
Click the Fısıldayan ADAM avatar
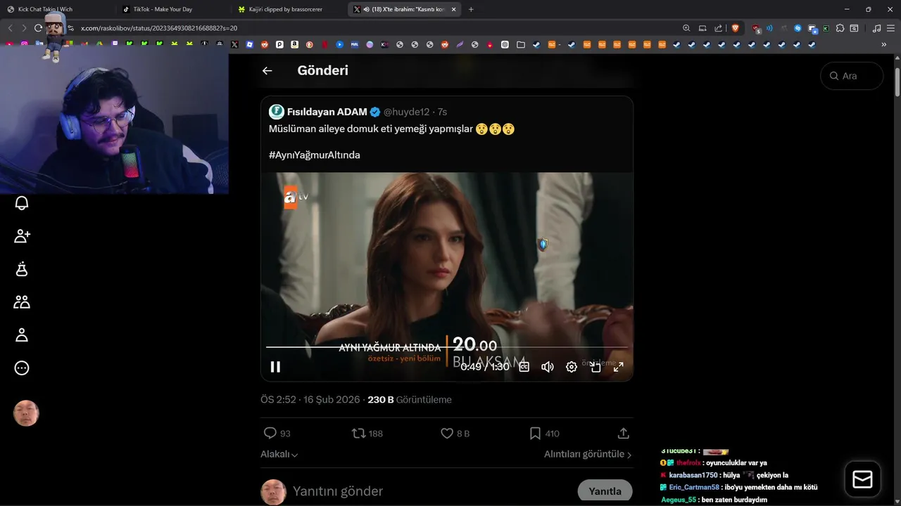(277, 112)
